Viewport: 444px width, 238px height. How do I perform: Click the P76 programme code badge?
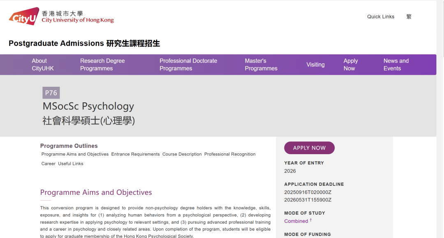click(51, 93)
